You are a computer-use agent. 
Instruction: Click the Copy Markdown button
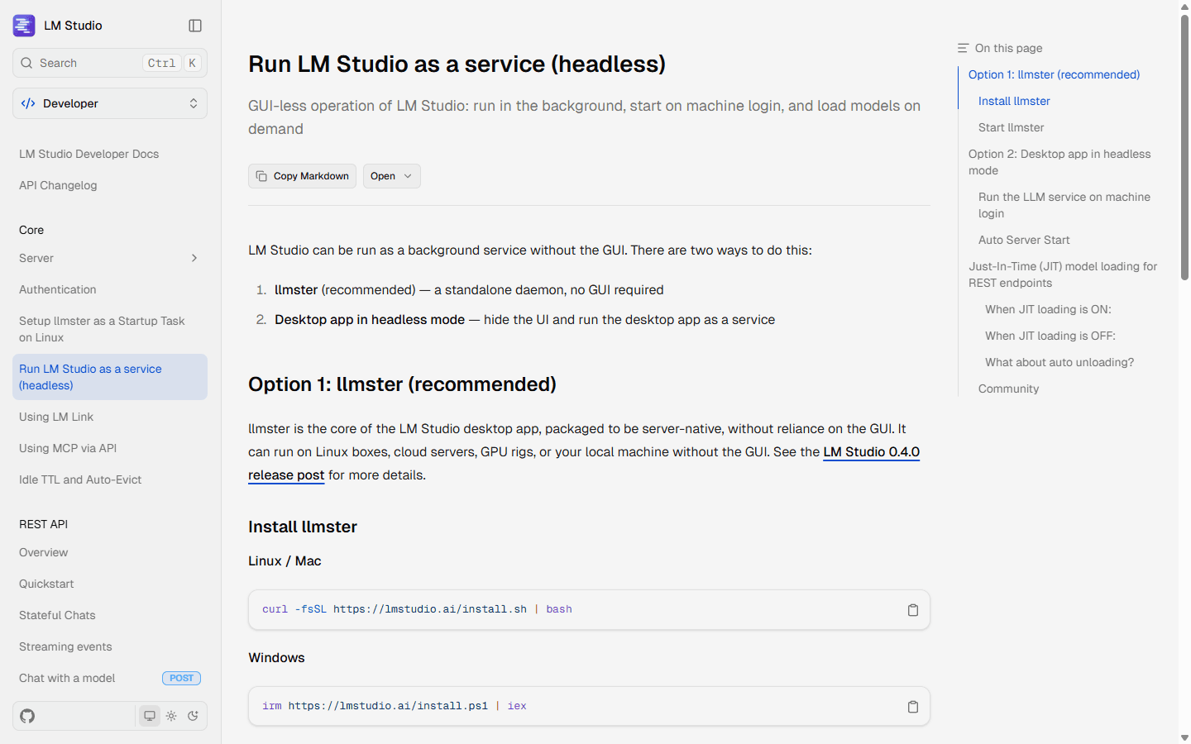(x=302, y=176)
